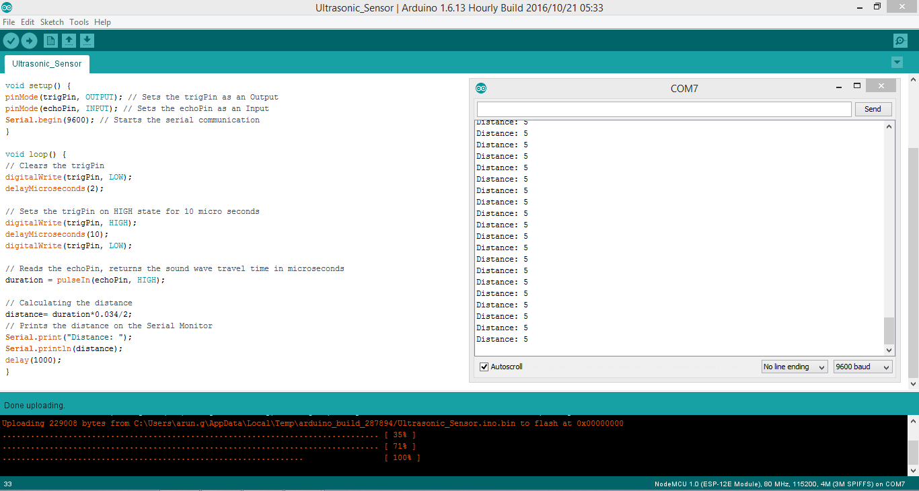
Task: Click the '// Clears the trigPin' comment
Action: tap(54, 166)
